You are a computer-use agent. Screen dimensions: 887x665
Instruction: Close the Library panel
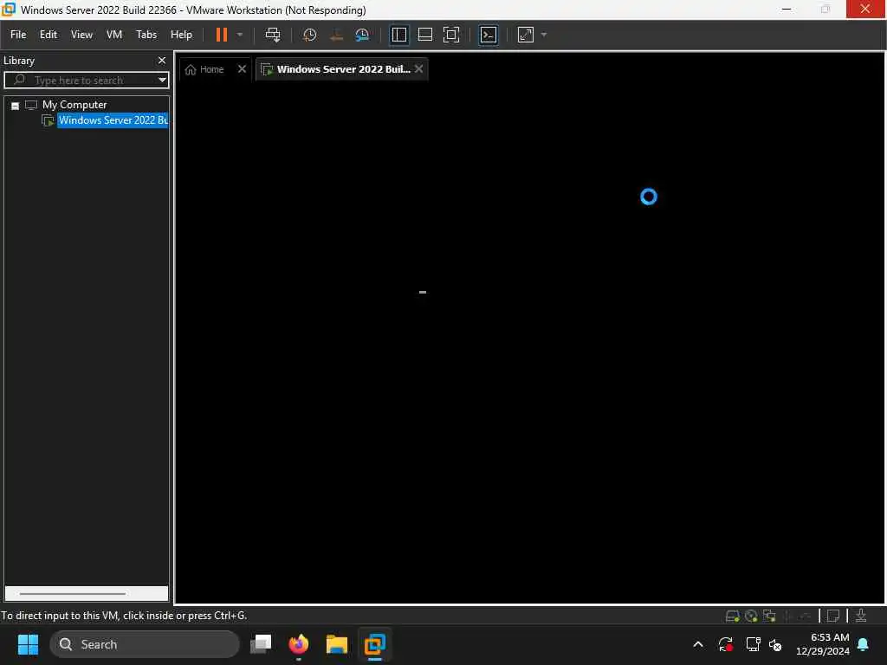tap(162, 60)
